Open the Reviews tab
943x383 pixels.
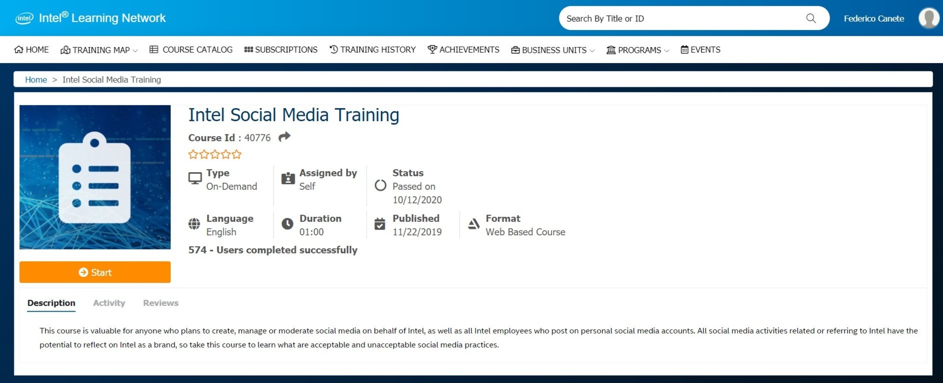[161, 303]
